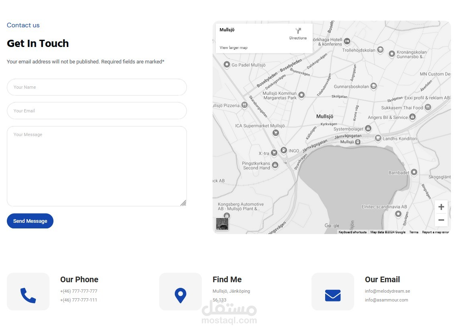Click the Our Phone heading

coord(79,279)
